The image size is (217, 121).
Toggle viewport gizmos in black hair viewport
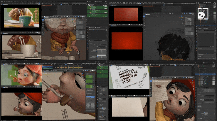(185, 13)
